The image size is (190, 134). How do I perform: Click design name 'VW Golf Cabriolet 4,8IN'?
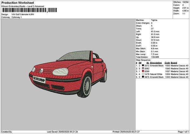coord(23,15)
